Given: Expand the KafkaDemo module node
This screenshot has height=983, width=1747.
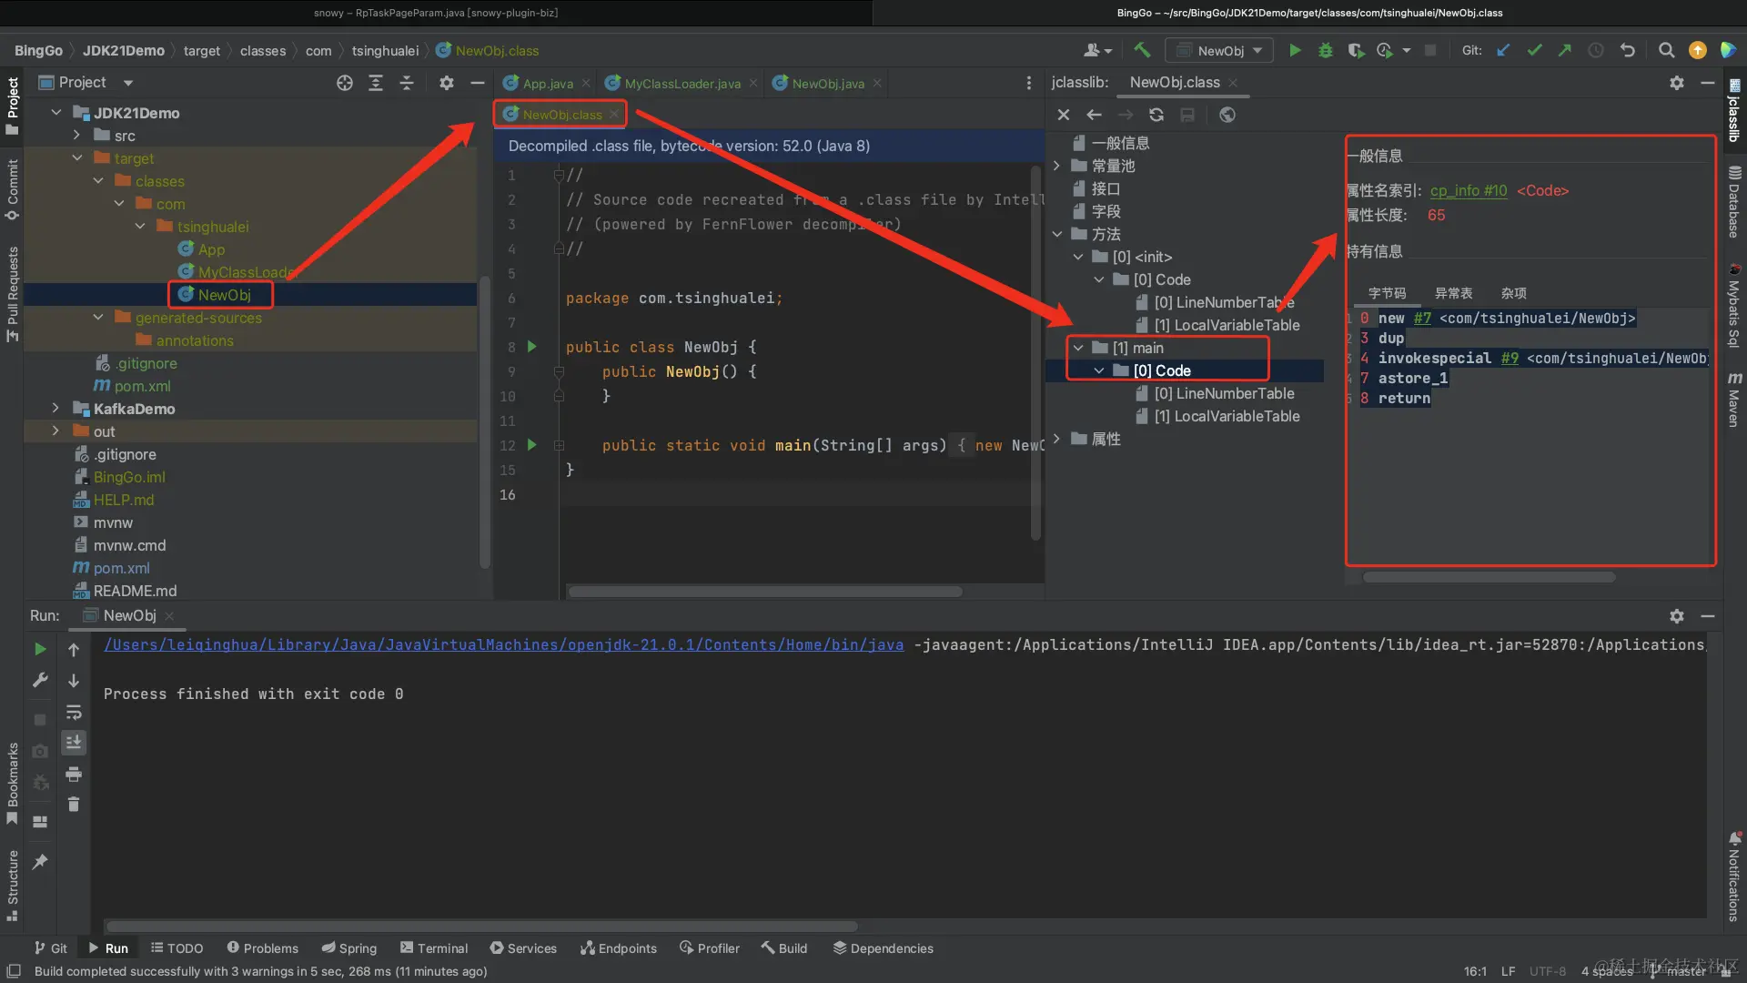Looking at the screenshot, I should coord(56,409).
